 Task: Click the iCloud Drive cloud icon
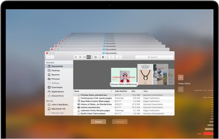pyautogui.click(x=49, y=96)
